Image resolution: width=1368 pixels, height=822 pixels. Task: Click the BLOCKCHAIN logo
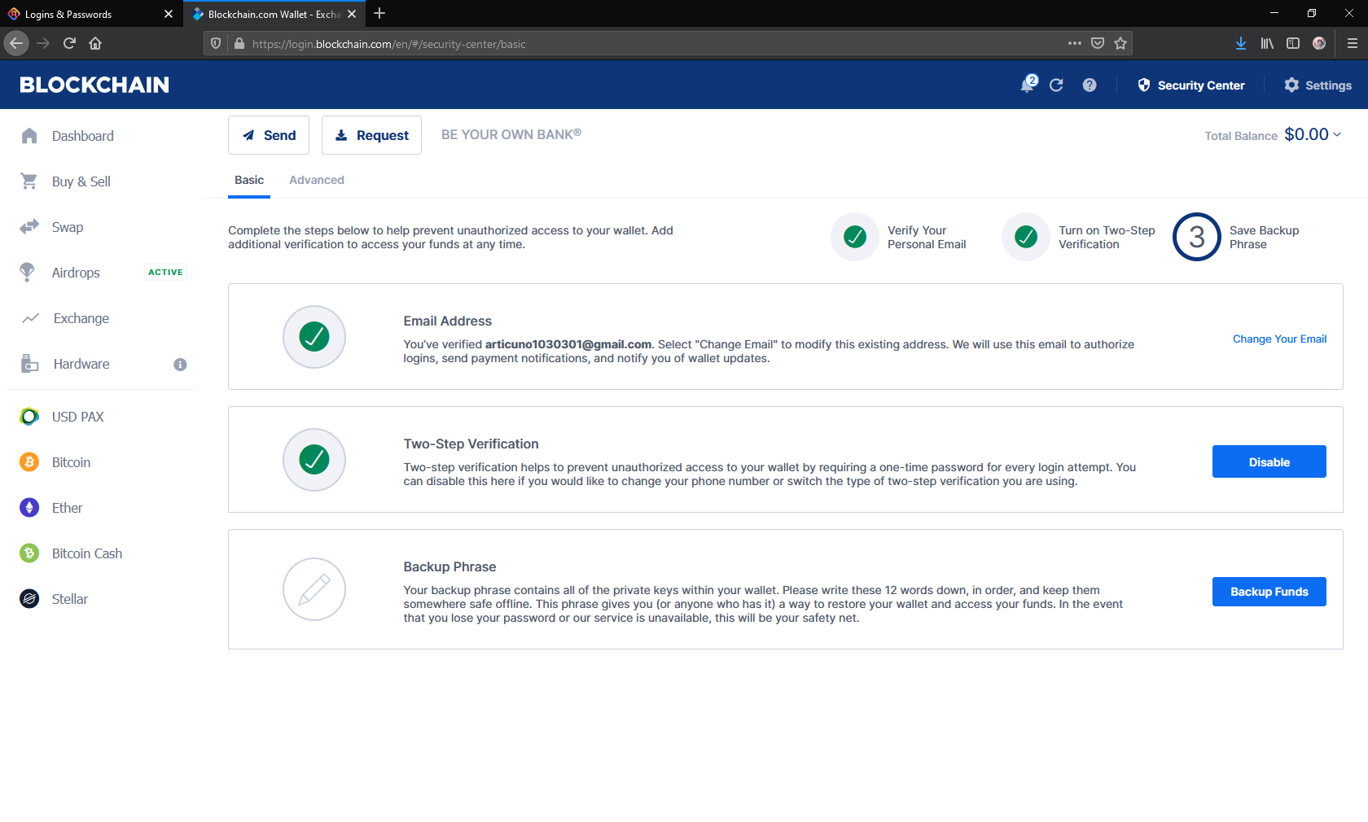[94, 85]
